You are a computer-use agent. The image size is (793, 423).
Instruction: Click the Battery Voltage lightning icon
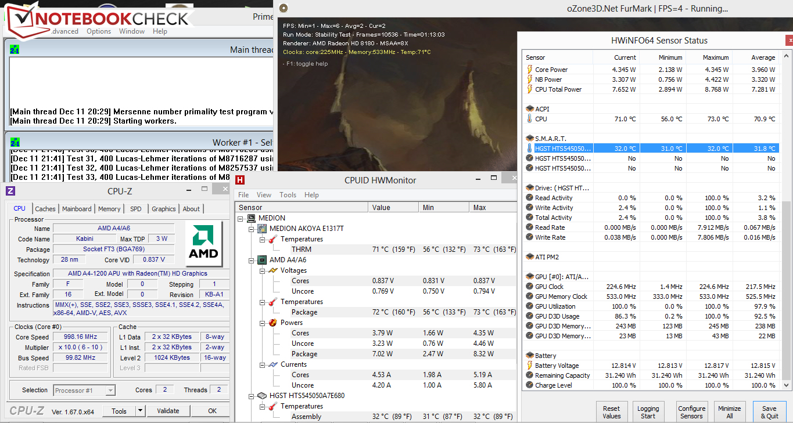pyautogui.click(x=529, y=366)
